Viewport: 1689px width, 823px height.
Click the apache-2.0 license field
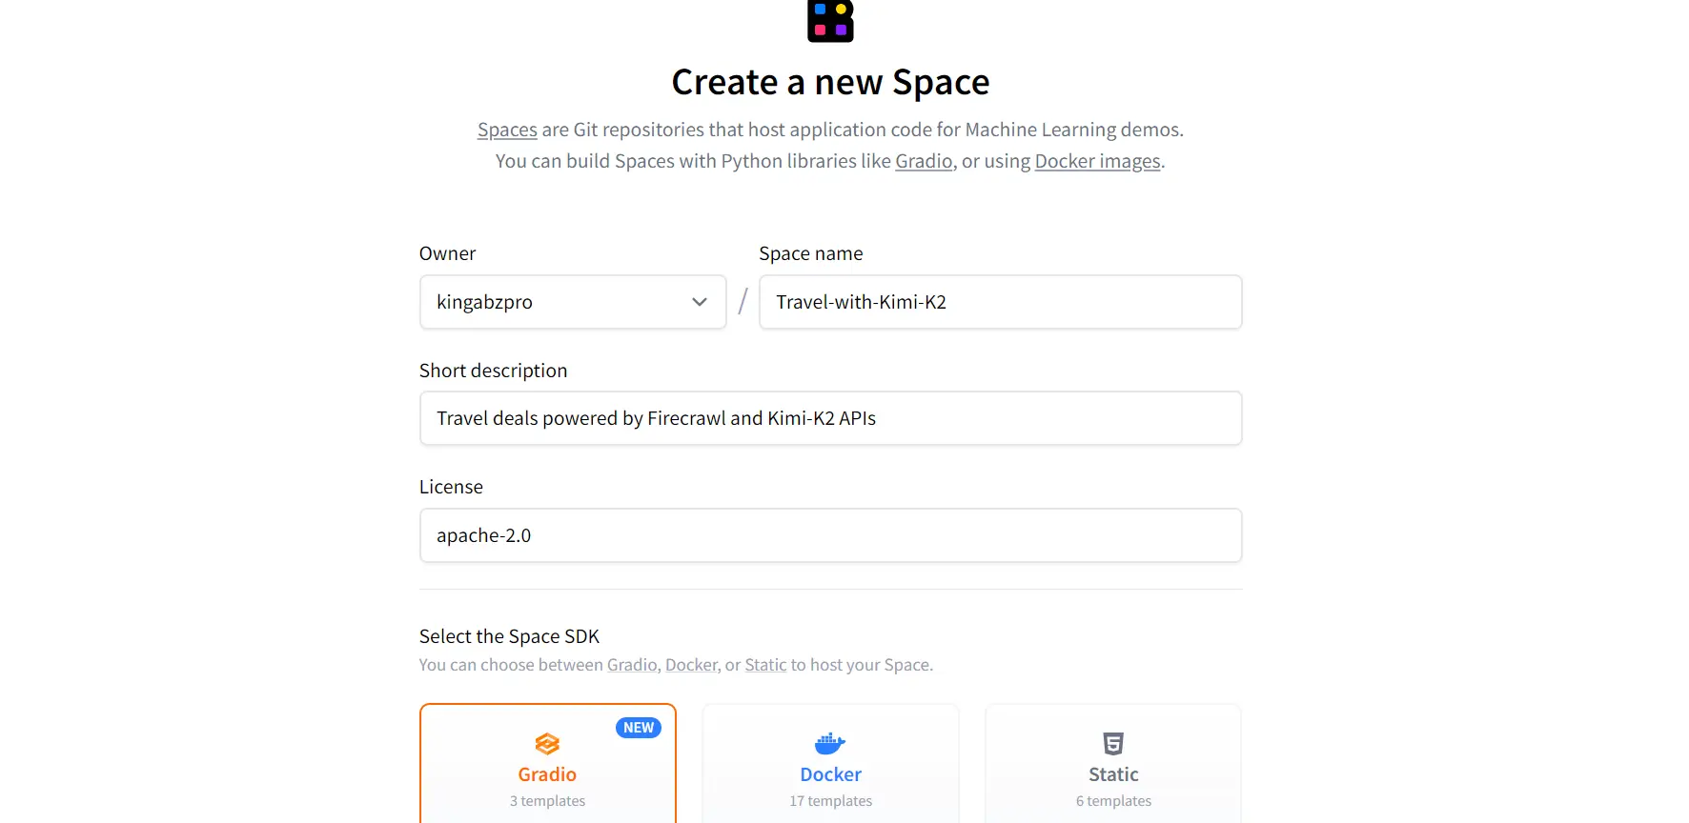(x=830, y=535)
